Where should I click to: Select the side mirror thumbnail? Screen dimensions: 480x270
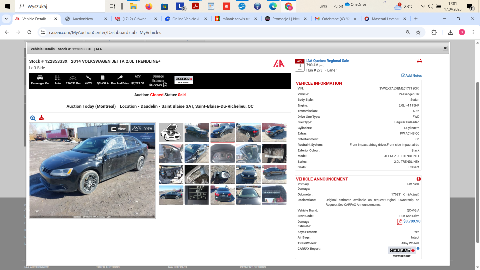pyautogui.click(x=222, y=174)
